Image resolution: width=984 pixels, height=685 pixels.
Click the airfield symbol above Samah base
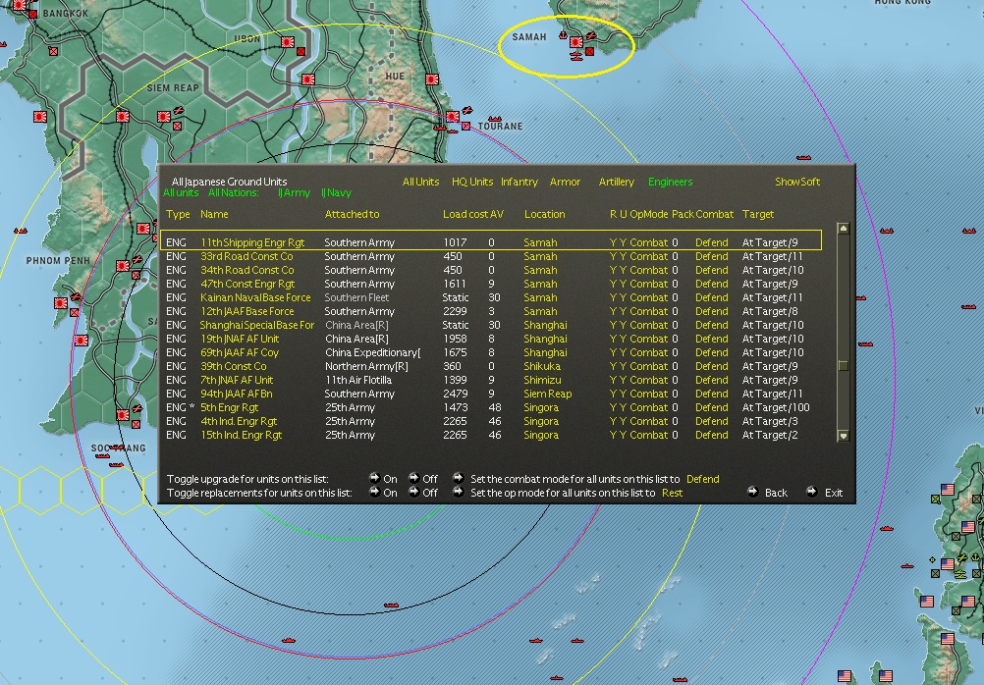coord(590,36)
